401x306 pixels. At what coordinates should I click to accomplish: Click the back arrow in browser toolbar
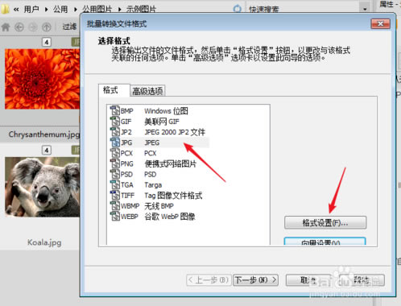pos(19,27)
